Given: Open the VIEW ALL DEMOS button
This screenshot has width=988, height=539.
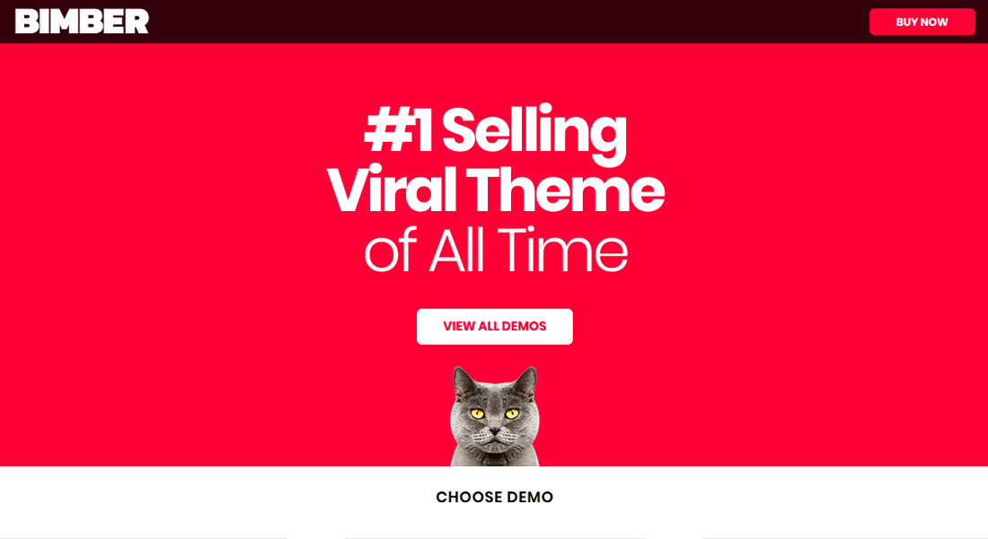Looking at the screenshot, I should 494,326.
